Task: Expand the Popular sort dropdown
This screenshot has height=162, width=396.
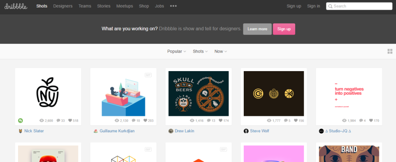Action: click(176, 51)
